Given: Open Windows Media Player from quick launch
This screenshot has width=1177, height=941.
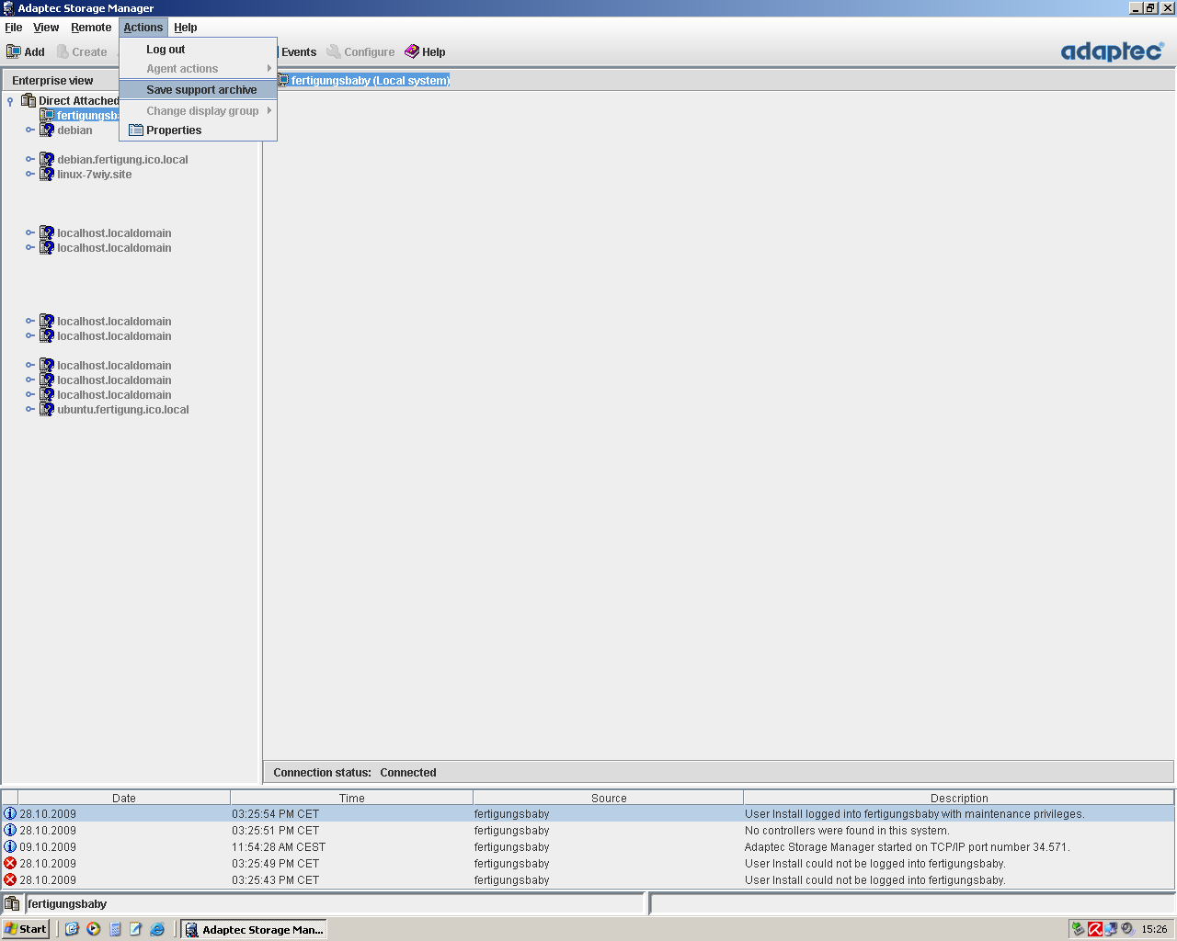Looking at the screenshot, I should tap(94, 929).
